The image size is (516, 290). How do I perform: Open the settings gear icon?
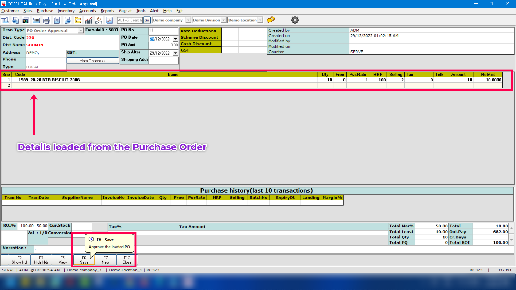pyautogui.click(x=295, y=20)
